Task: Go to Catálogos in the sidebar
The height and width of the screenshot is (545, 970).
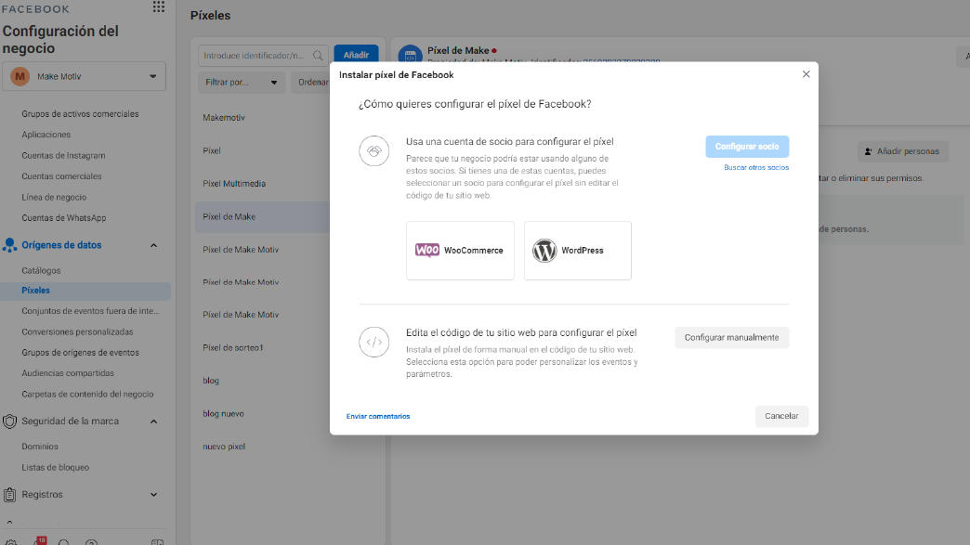Action: (x=41, y=270)
